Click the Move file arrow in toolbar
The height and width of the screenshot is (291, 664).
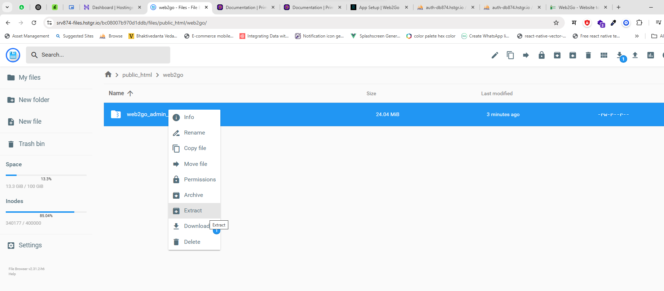tap(526, 55)
